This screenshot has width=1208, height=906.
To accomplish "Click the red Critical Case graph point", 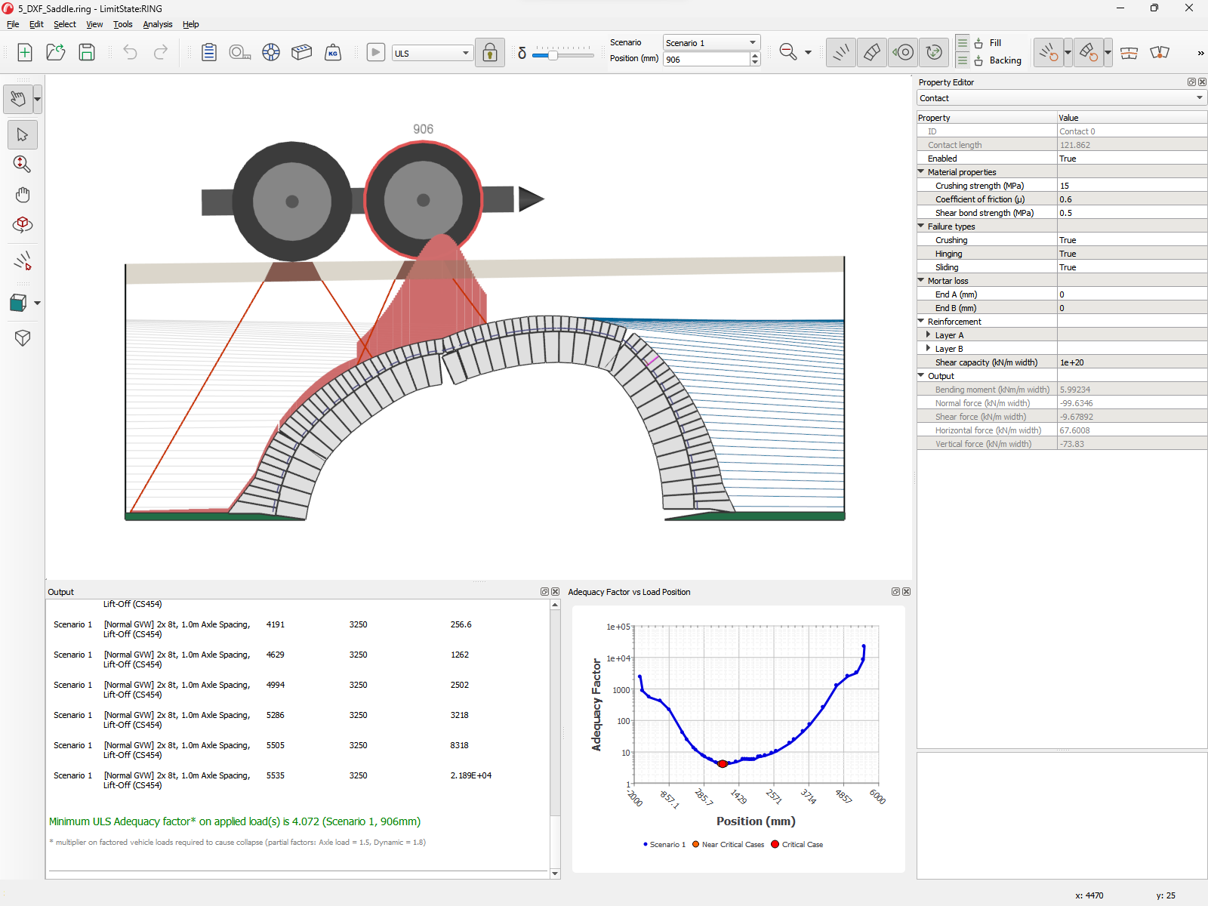I will click(x=723, y=764).
